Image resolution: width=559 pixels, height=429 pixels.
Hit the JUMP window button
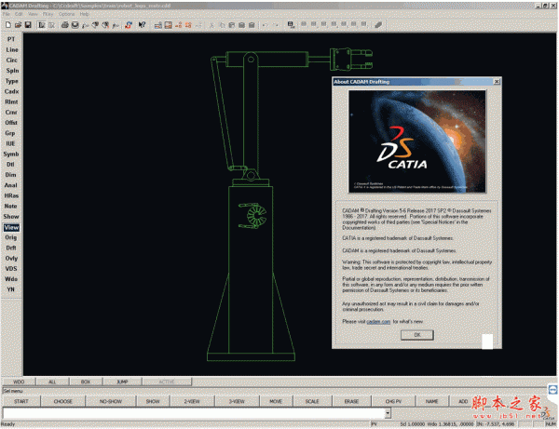click(x=122, y=382)
